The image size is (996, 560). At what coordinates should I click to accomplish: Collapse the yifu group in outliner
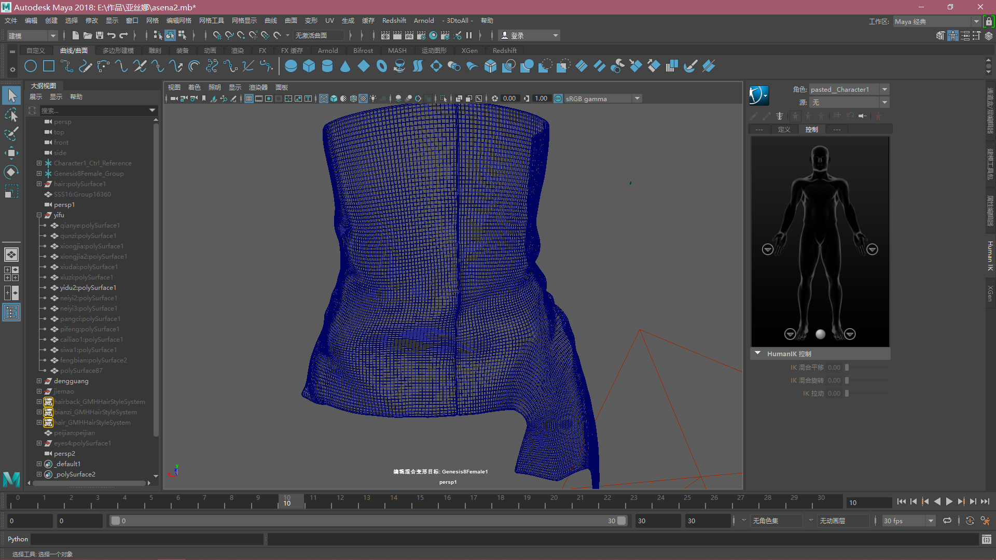(39, 215)
